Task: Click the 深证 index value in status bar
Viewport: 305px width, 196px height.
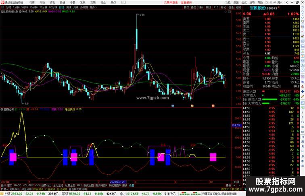Action: point(75,194)
